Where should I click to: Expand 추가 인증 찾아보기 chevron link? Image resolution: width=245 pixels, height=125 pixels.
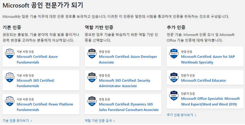[x=181, y=115]
